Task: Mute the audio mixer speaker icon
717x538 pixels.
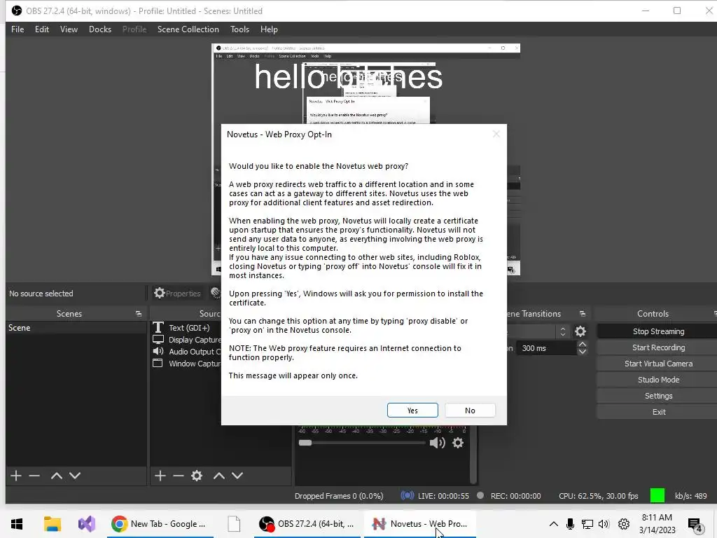Action: click(x=438, y=443)
